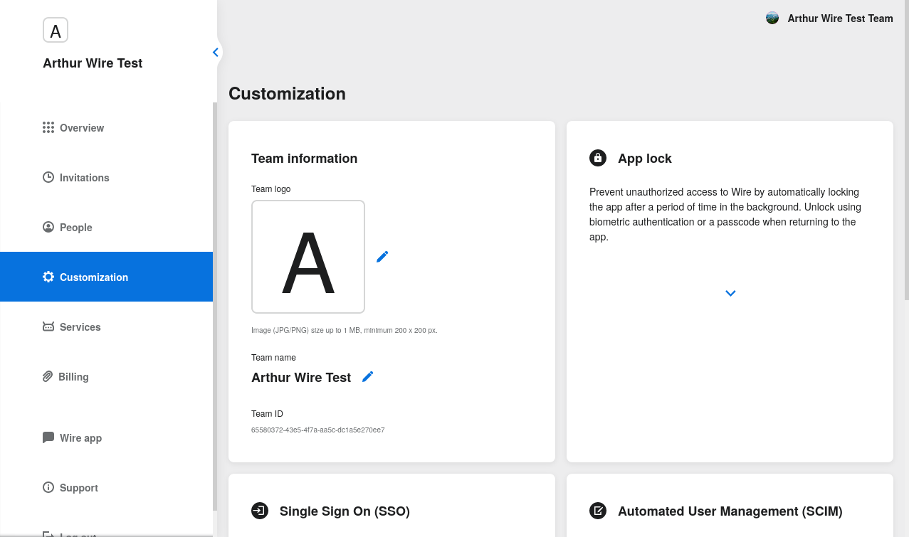Click the team logo image box
This screenshot has width=909, height=537.
tap(308, 257)
